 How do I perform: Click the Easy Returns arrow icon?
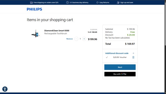pos(97,3)
